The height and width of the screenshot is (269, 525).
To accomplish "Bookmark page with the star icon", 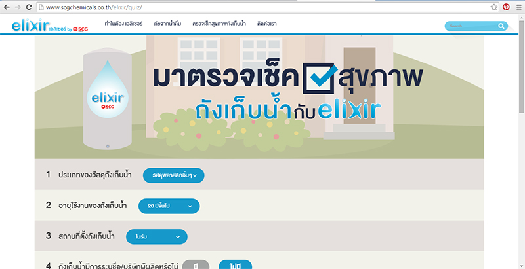I will pyautogui.click(x=493, y=7).
